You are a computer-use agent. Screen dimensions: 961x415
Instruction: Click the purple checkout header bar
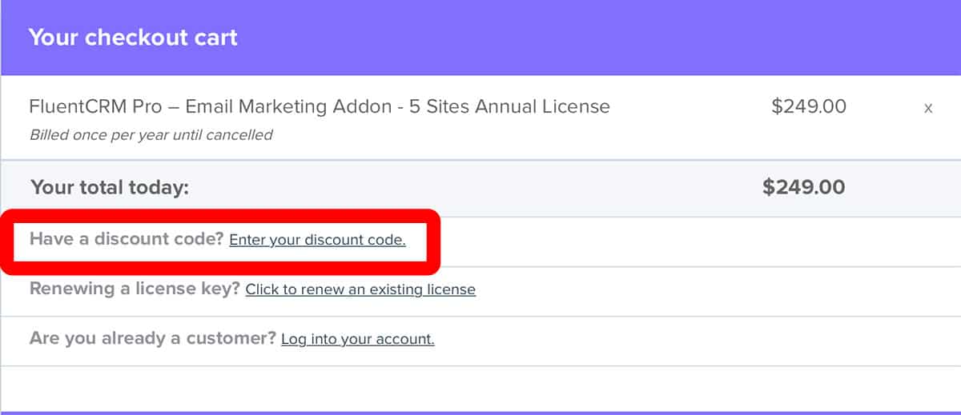click(480, 38)
